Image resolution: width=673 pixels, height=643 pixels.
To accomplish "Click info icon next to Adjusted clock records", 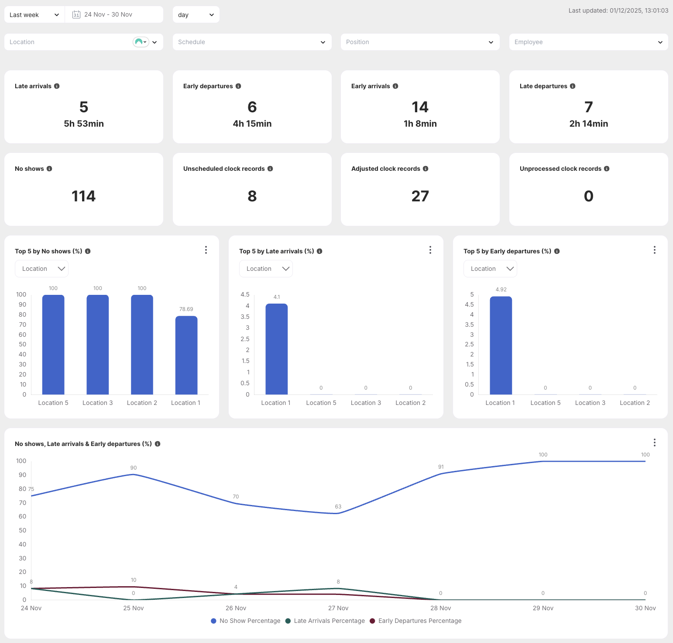I will (x=426, y=169).
